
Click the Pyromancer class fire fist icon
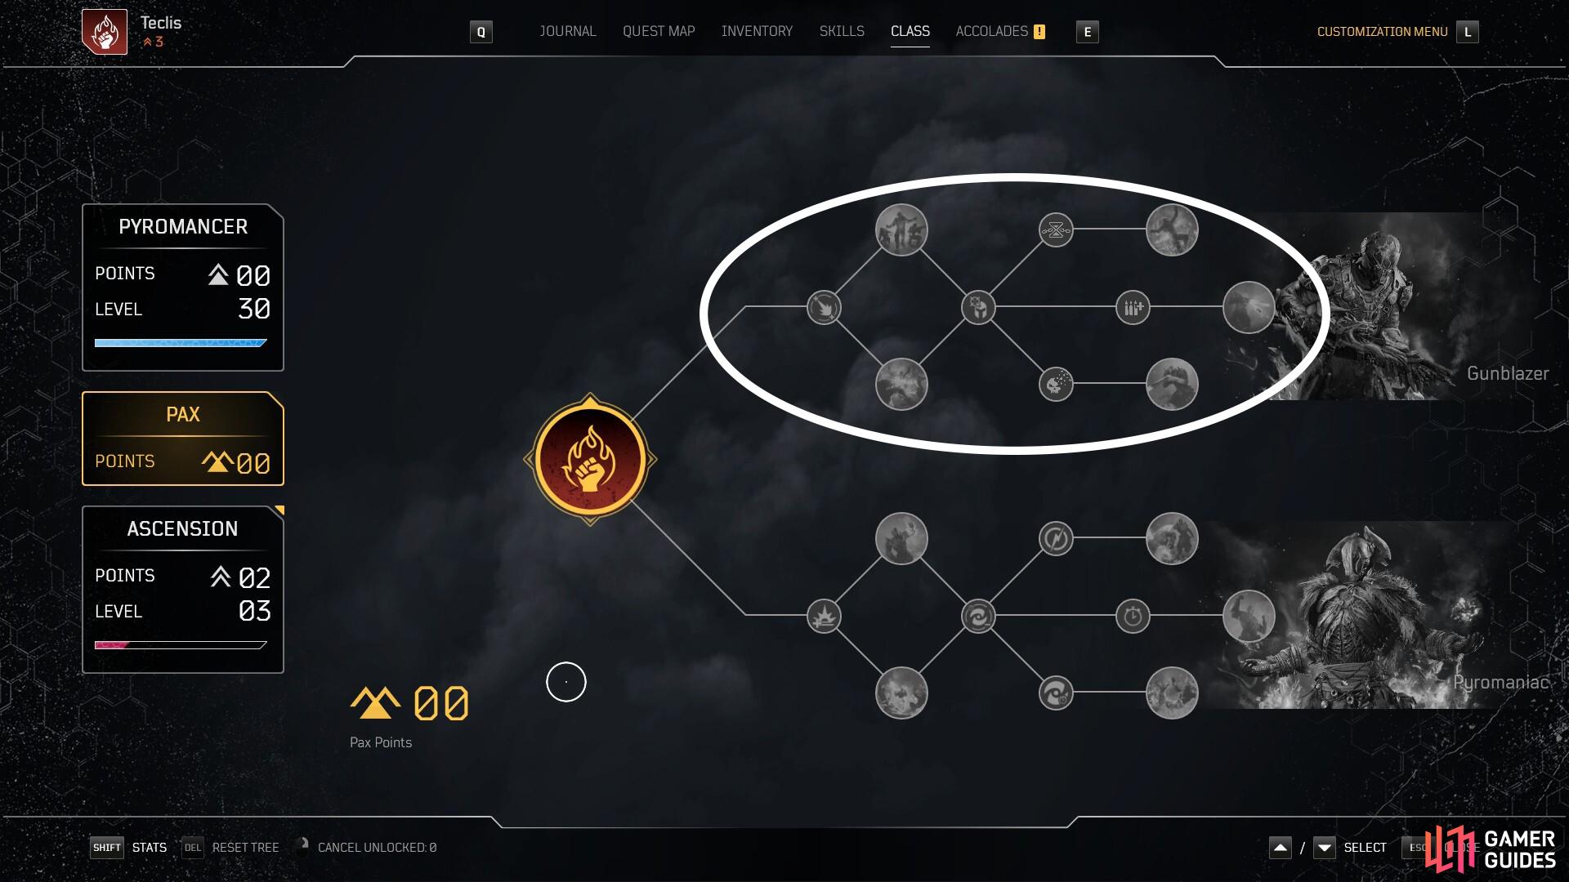pos(591,460)
